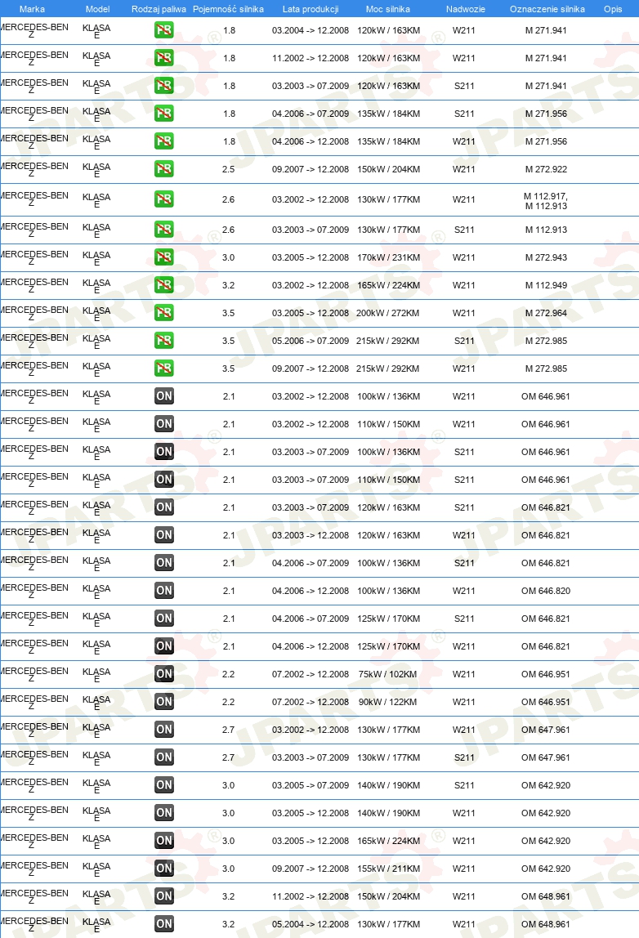
Task: Click petrol icon in S211 M 272.985 row
Action: pyautogui.click(x=164, y=341)
